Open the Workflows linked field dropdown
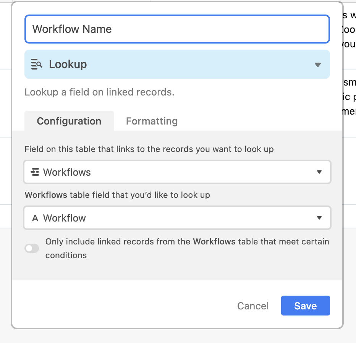The image size is (356, 343). coord(177,172)
